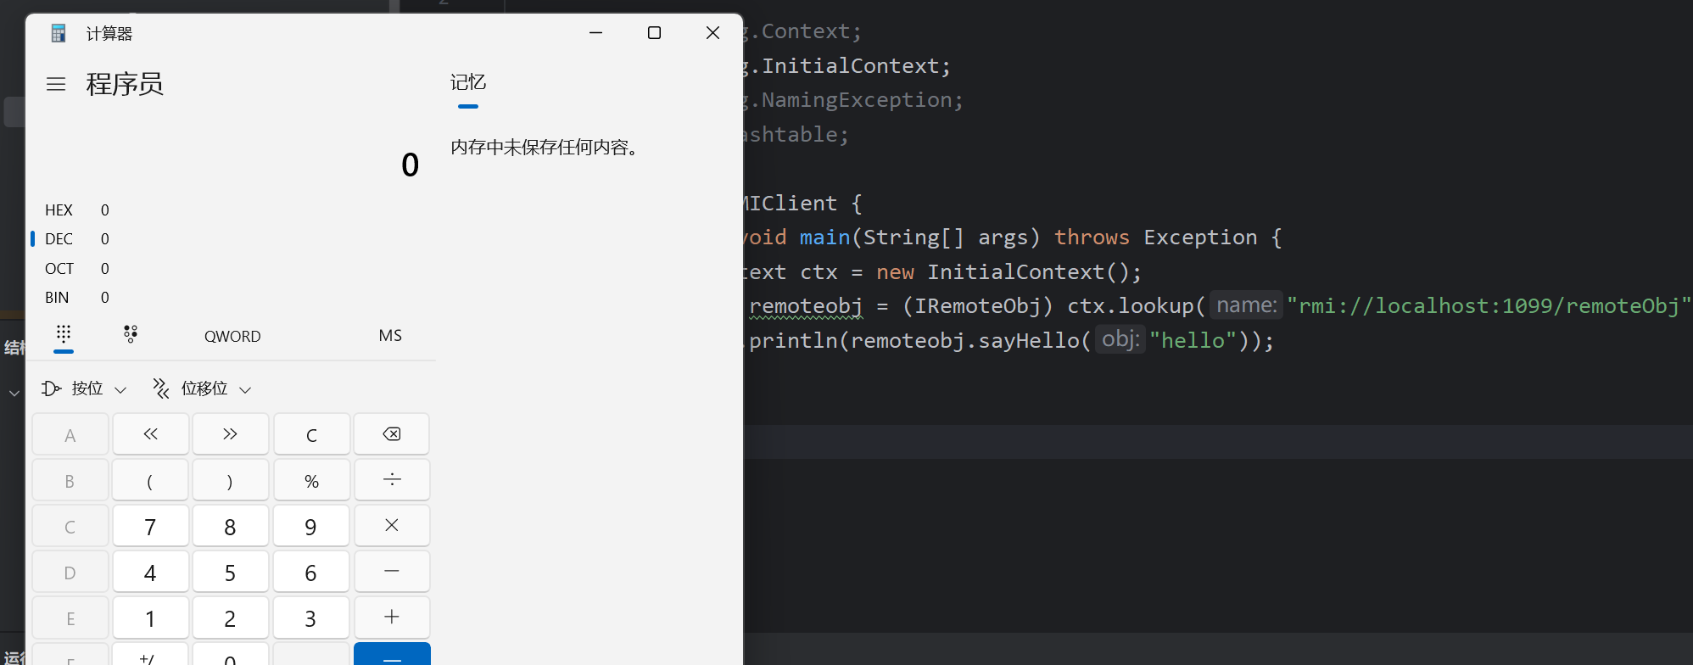1693x665 pixels.
Task: Select the full keypad icon
Action: (x=64, y=334)
